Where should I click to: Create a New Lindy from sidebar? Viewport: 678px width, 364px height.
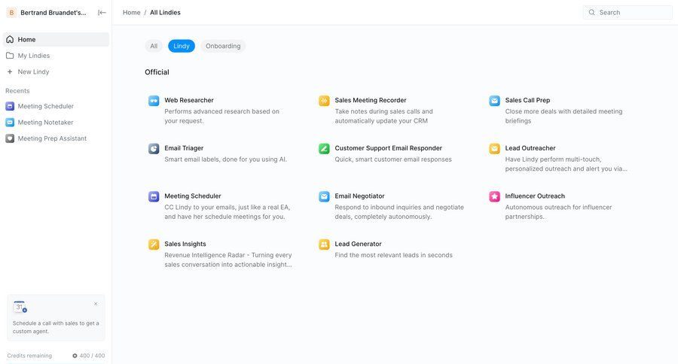(56, 71)
